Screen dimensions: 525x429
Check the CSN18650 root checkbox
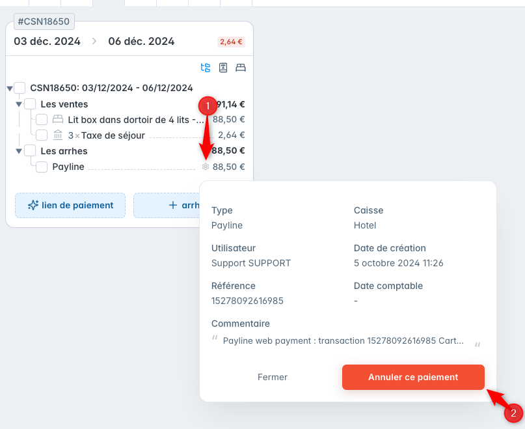click(x=20, y=88)
